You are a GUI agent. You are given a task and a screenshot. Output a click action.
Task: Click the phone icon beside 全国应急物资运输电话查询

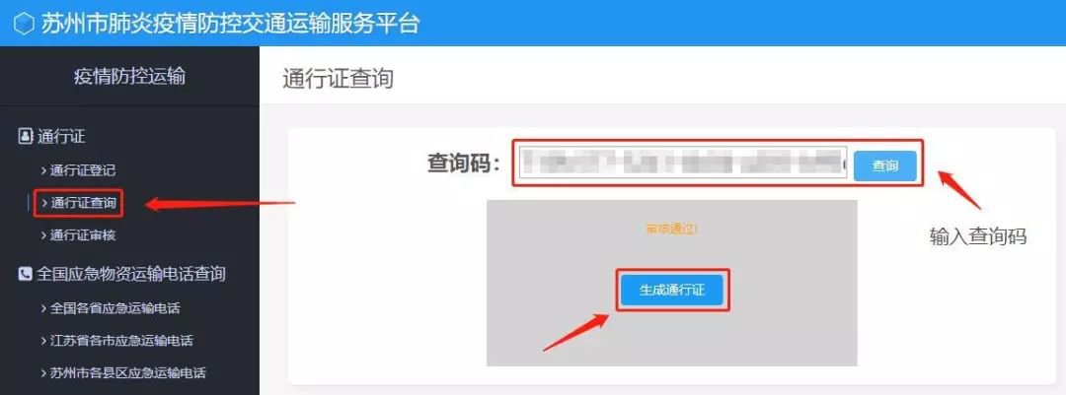(x=25, y=274)
